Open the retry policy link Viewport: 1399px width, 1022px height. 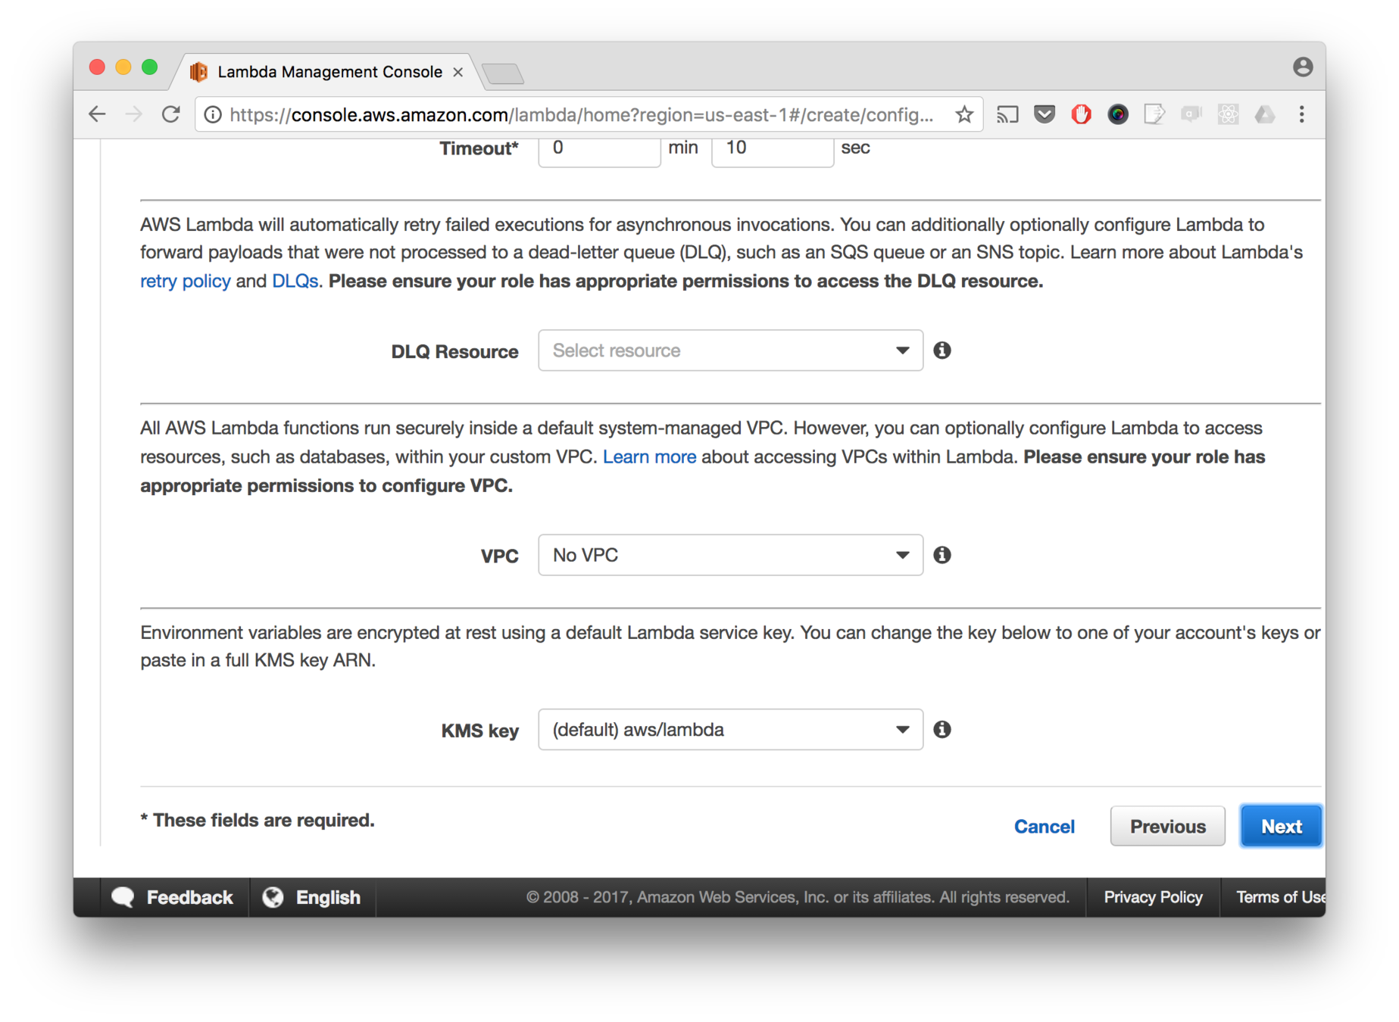[185, 281]
